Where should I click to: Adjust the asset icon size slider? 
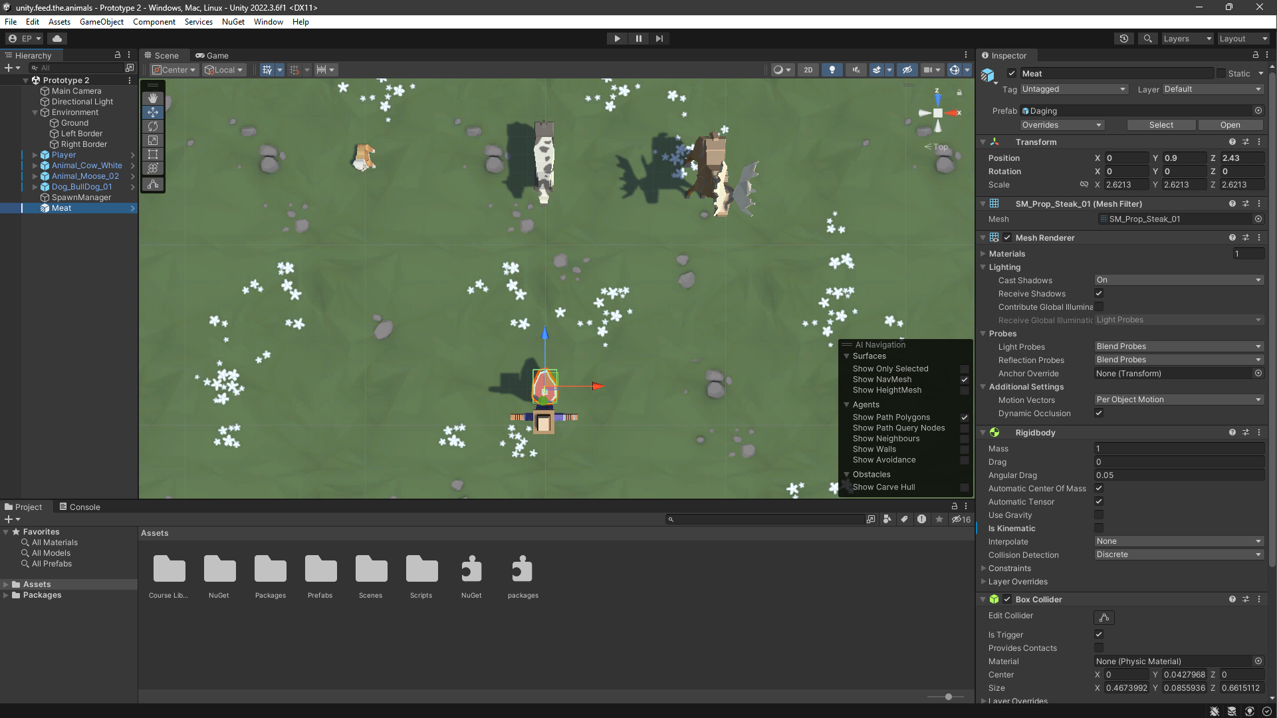point(948,697)
